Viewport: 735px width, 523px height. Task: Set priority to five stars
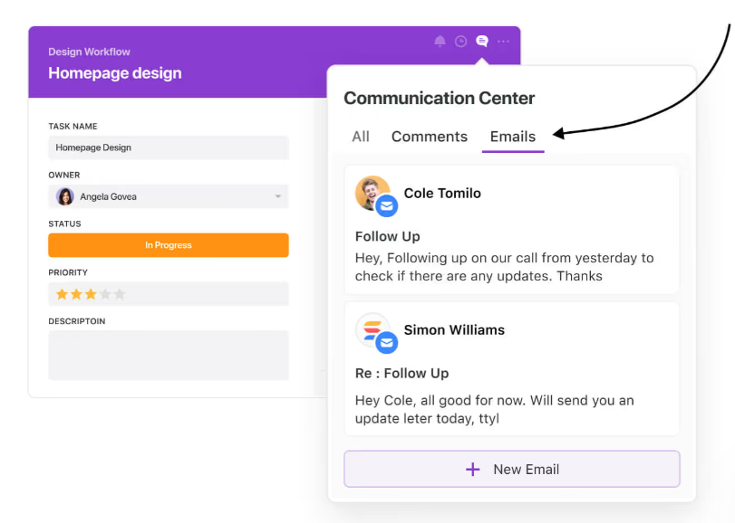(120, 294)
